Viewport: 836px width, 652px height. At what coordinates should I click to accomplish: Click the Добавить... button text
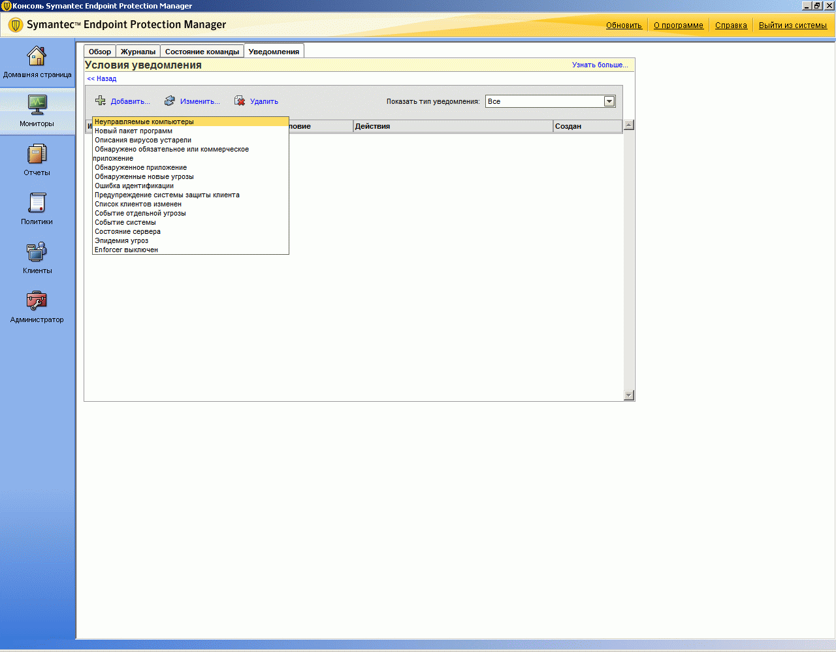pos(131,101)
